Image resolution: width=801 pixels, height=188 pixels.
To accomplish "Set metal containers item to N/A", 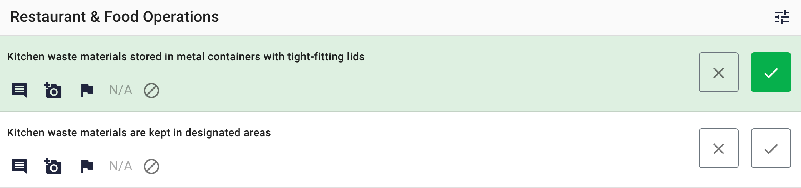I will [x=121, y=90].
